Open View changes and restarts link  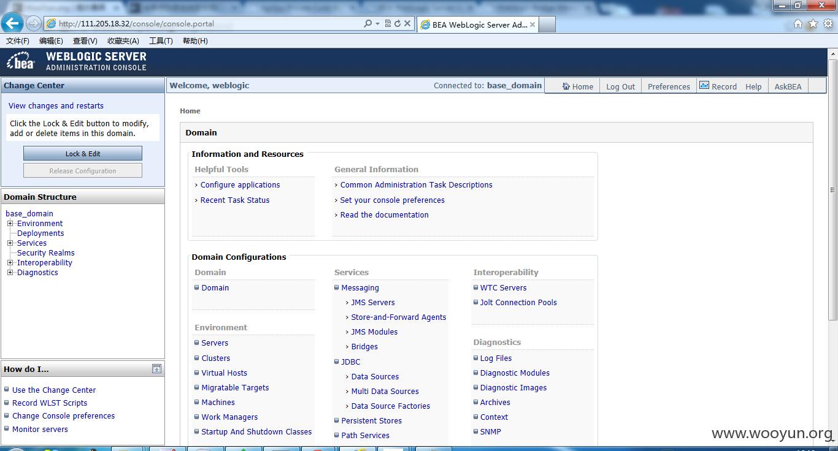click(x=56, y=106)
